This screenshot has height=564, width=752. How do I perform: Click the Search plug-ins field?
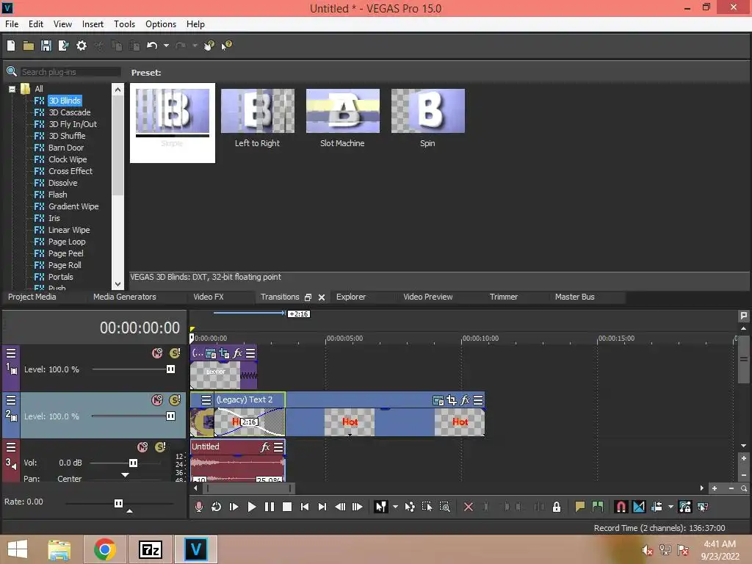coord(70,72)
